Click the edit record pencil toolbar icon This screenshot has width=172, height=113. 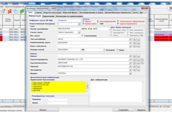(x=3, y=11)
